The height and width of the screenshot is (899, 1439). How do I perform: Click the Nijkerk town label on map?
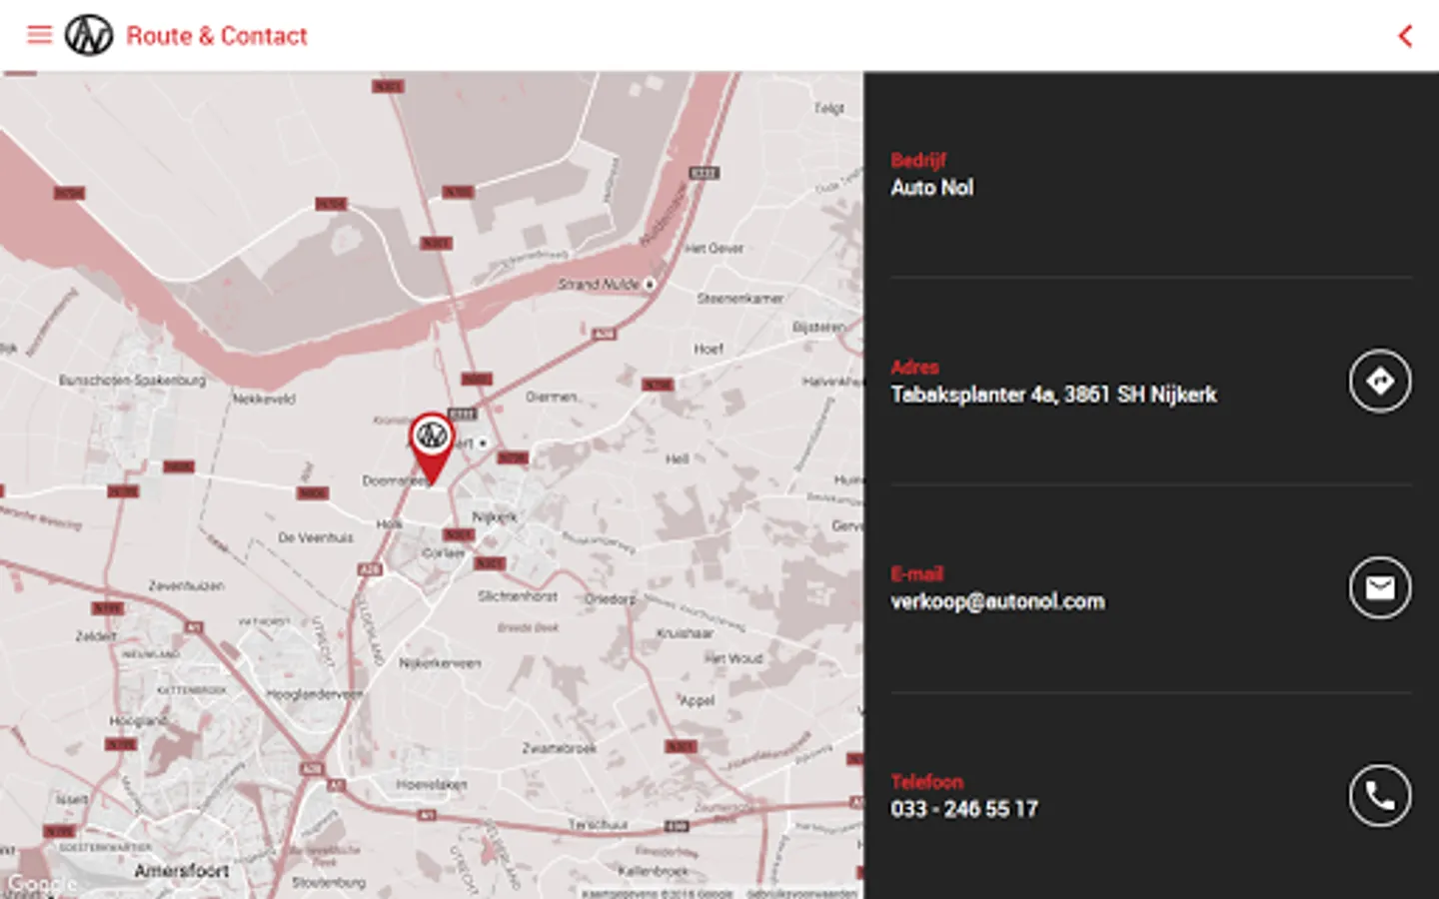pos(495,516)
